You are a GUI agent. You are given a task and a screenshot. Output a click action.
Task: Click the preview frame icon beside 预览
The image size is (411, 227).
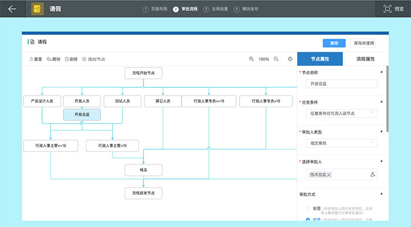pyautogui.click(x=387, y=9)
